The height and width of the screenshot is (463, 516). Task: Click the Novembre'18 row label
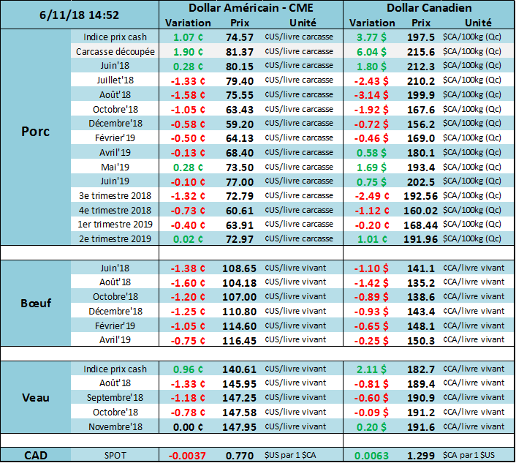(x=115, y=426)
